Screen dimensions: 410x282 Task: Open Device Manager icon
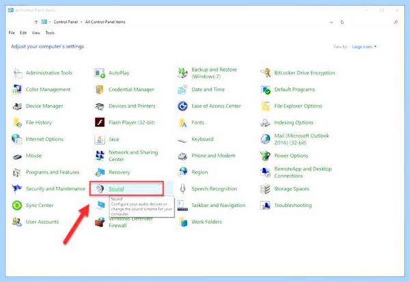click(17, 106)
